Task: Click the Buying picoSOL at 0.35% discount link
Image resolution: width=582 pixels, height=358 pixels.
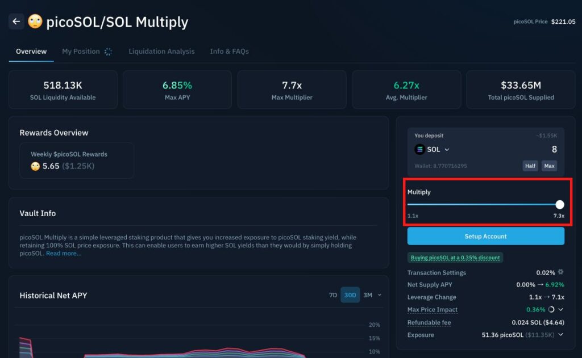Action: 455,258
